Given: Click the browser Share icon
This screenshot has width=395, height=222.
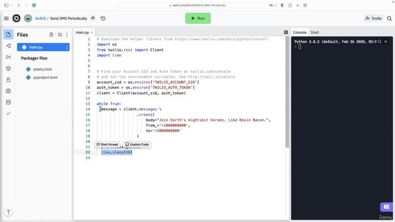Looking at the screenshot, I should tap(290, 5).
